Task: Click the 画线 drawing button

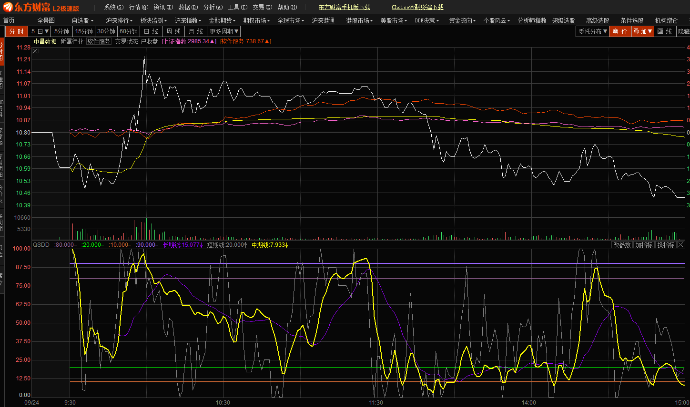Action: tap(665, 31)
